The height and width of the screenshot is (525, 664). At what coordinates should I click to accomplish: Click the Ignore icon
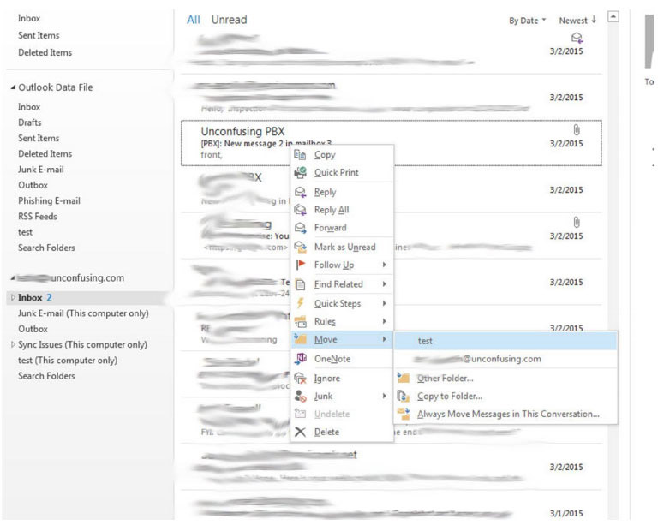[x=300, y=378]
